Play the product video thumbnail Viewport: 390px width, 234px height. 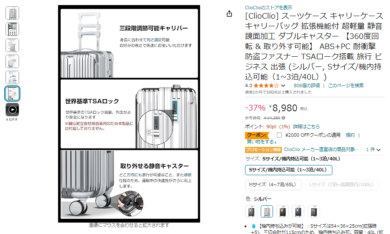point(12,110)
